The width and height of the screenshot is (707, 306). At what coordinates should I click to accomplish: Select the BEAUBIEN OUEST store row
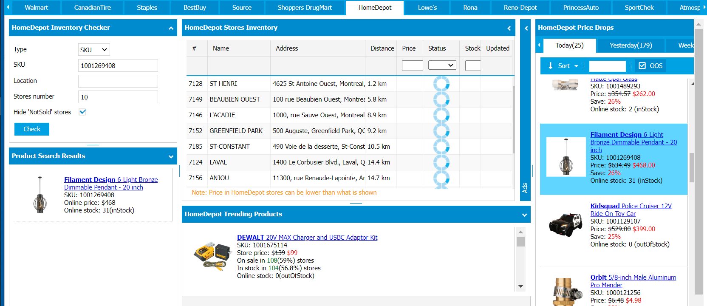coord(349,99)
